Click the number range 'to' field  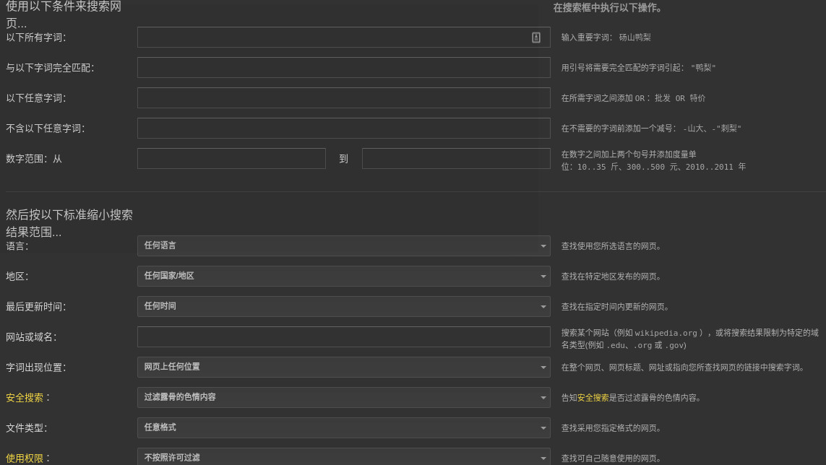click(456, 159)
